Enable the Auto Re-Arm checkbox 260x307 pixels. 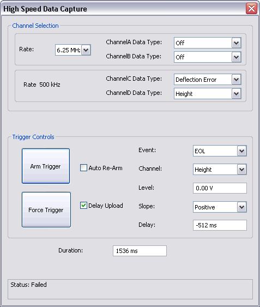[83, 168]
